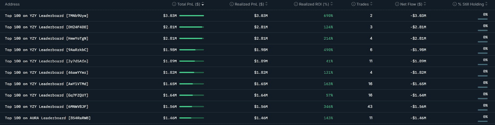
Task: Open the AURA Leaderboard address 854RaRWB
Action: click(x=48, y=118)
